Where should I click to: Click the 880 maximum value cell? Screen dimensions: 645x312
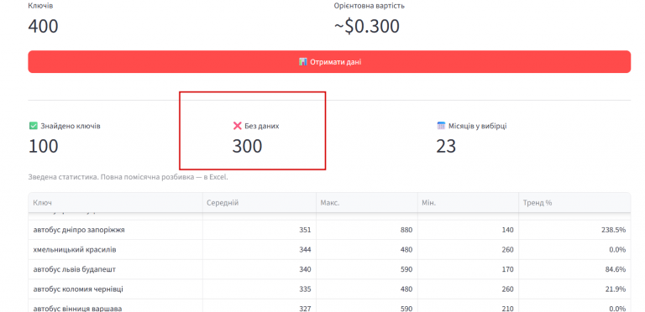(366, 230)
